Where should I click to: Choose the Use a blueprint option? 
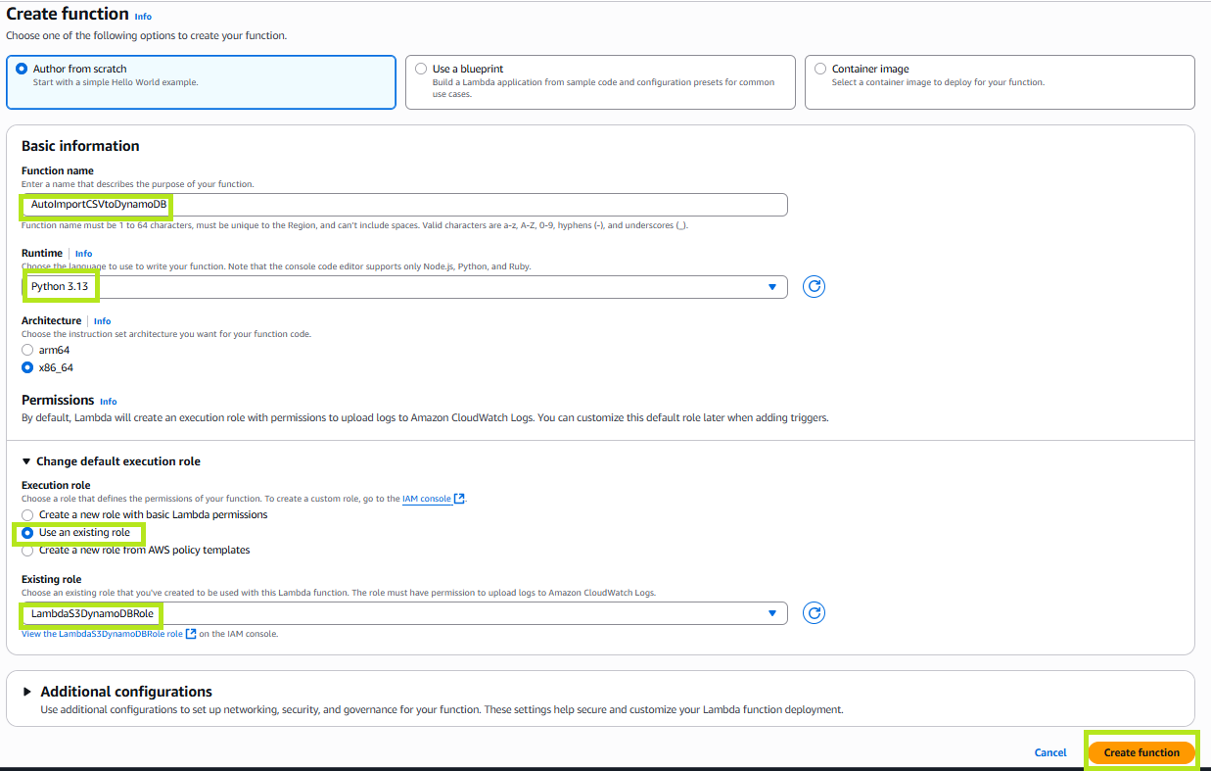click(x=421, y=70)
